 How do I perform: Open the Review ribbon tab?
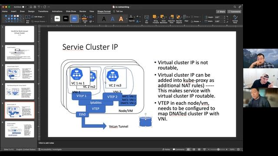[83, 11]
